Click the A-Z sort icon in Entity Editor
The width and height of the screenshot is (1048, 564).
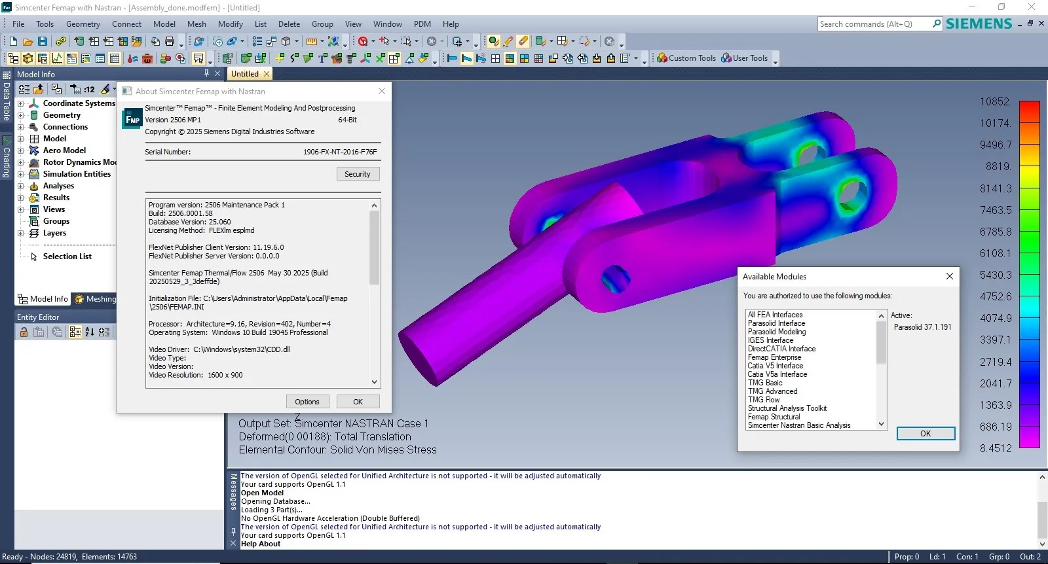tap(90, 332)
